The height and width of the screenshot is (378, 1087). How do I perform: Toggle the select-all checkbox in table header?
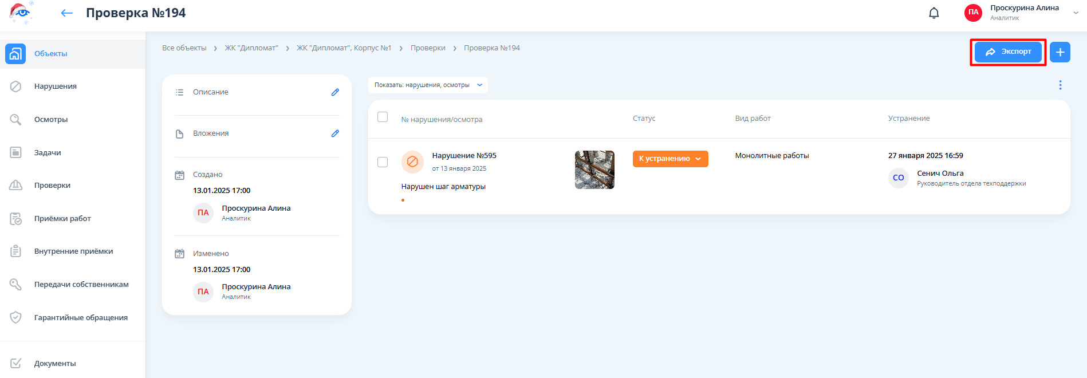click(x=383, y=117)
